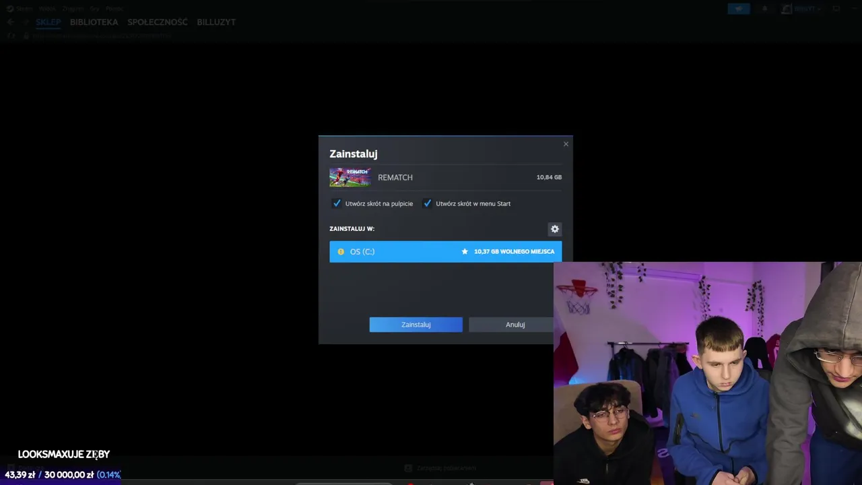The height and width of the screenshot is (485, 862).
Task: Click the REMATCH game title text
Action: (395, 177)
